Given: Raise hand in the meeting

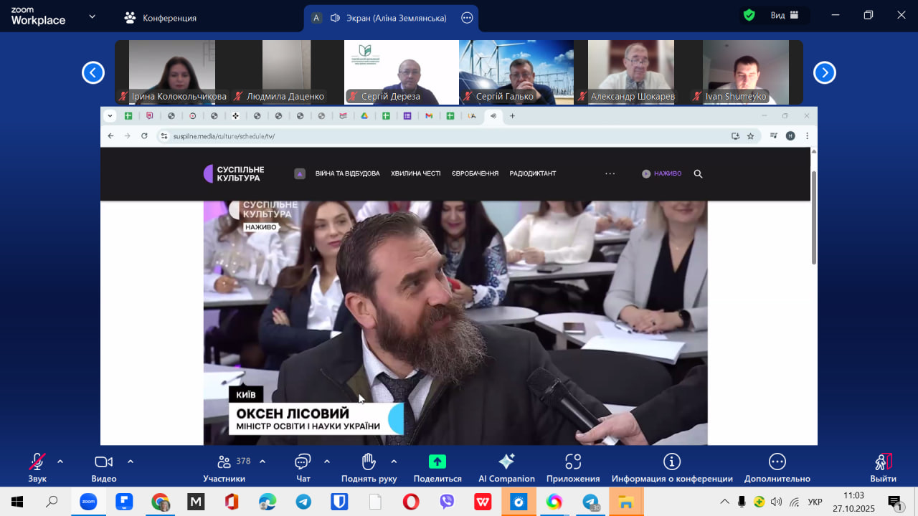Looking at the screenshot, I should [x=369, y=462].
